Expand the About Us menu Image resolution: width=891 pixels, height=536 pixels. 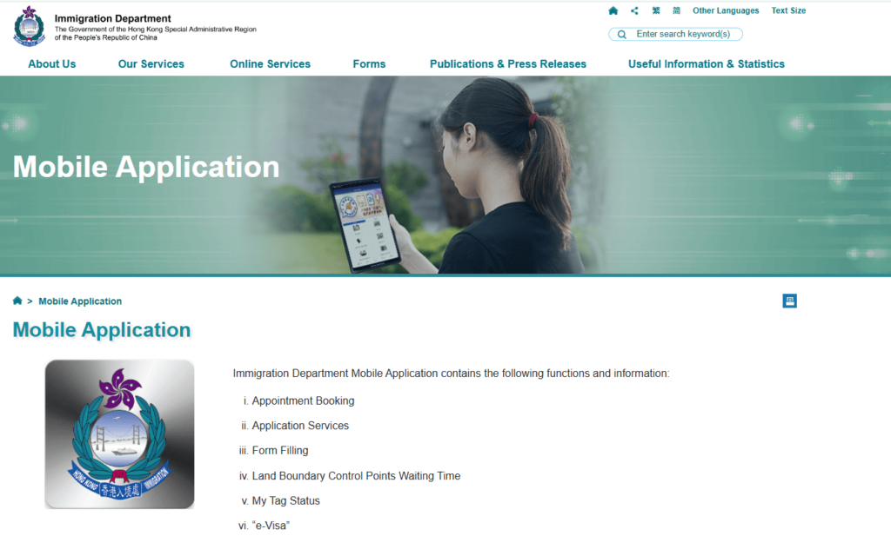click(x=51, y=63)
